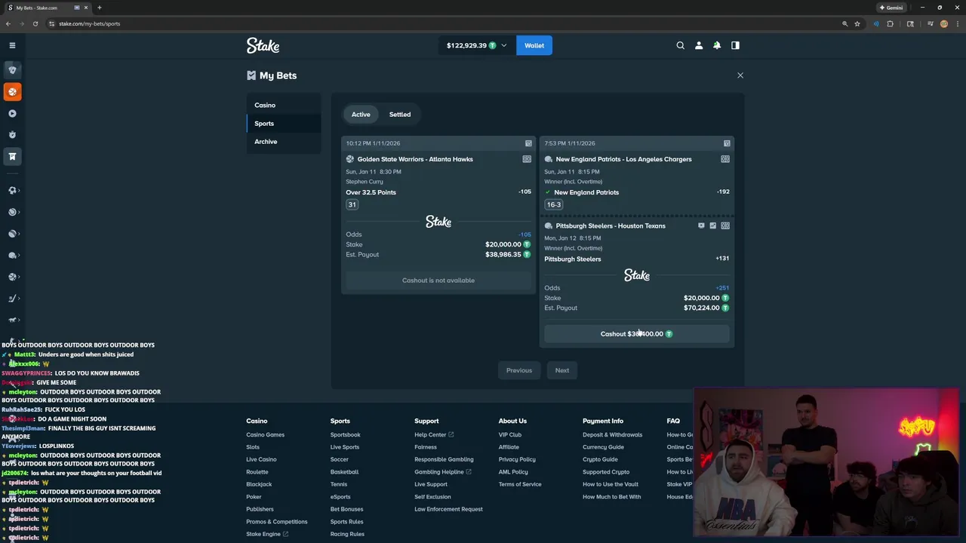Switch to the Active bets tab
The image size is (966, 543).
pyautogui.click(x=361, y=115)
